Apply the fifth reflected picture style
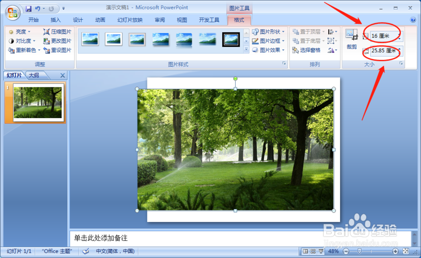This screenshot has width=421, height=258. point(184,39)
